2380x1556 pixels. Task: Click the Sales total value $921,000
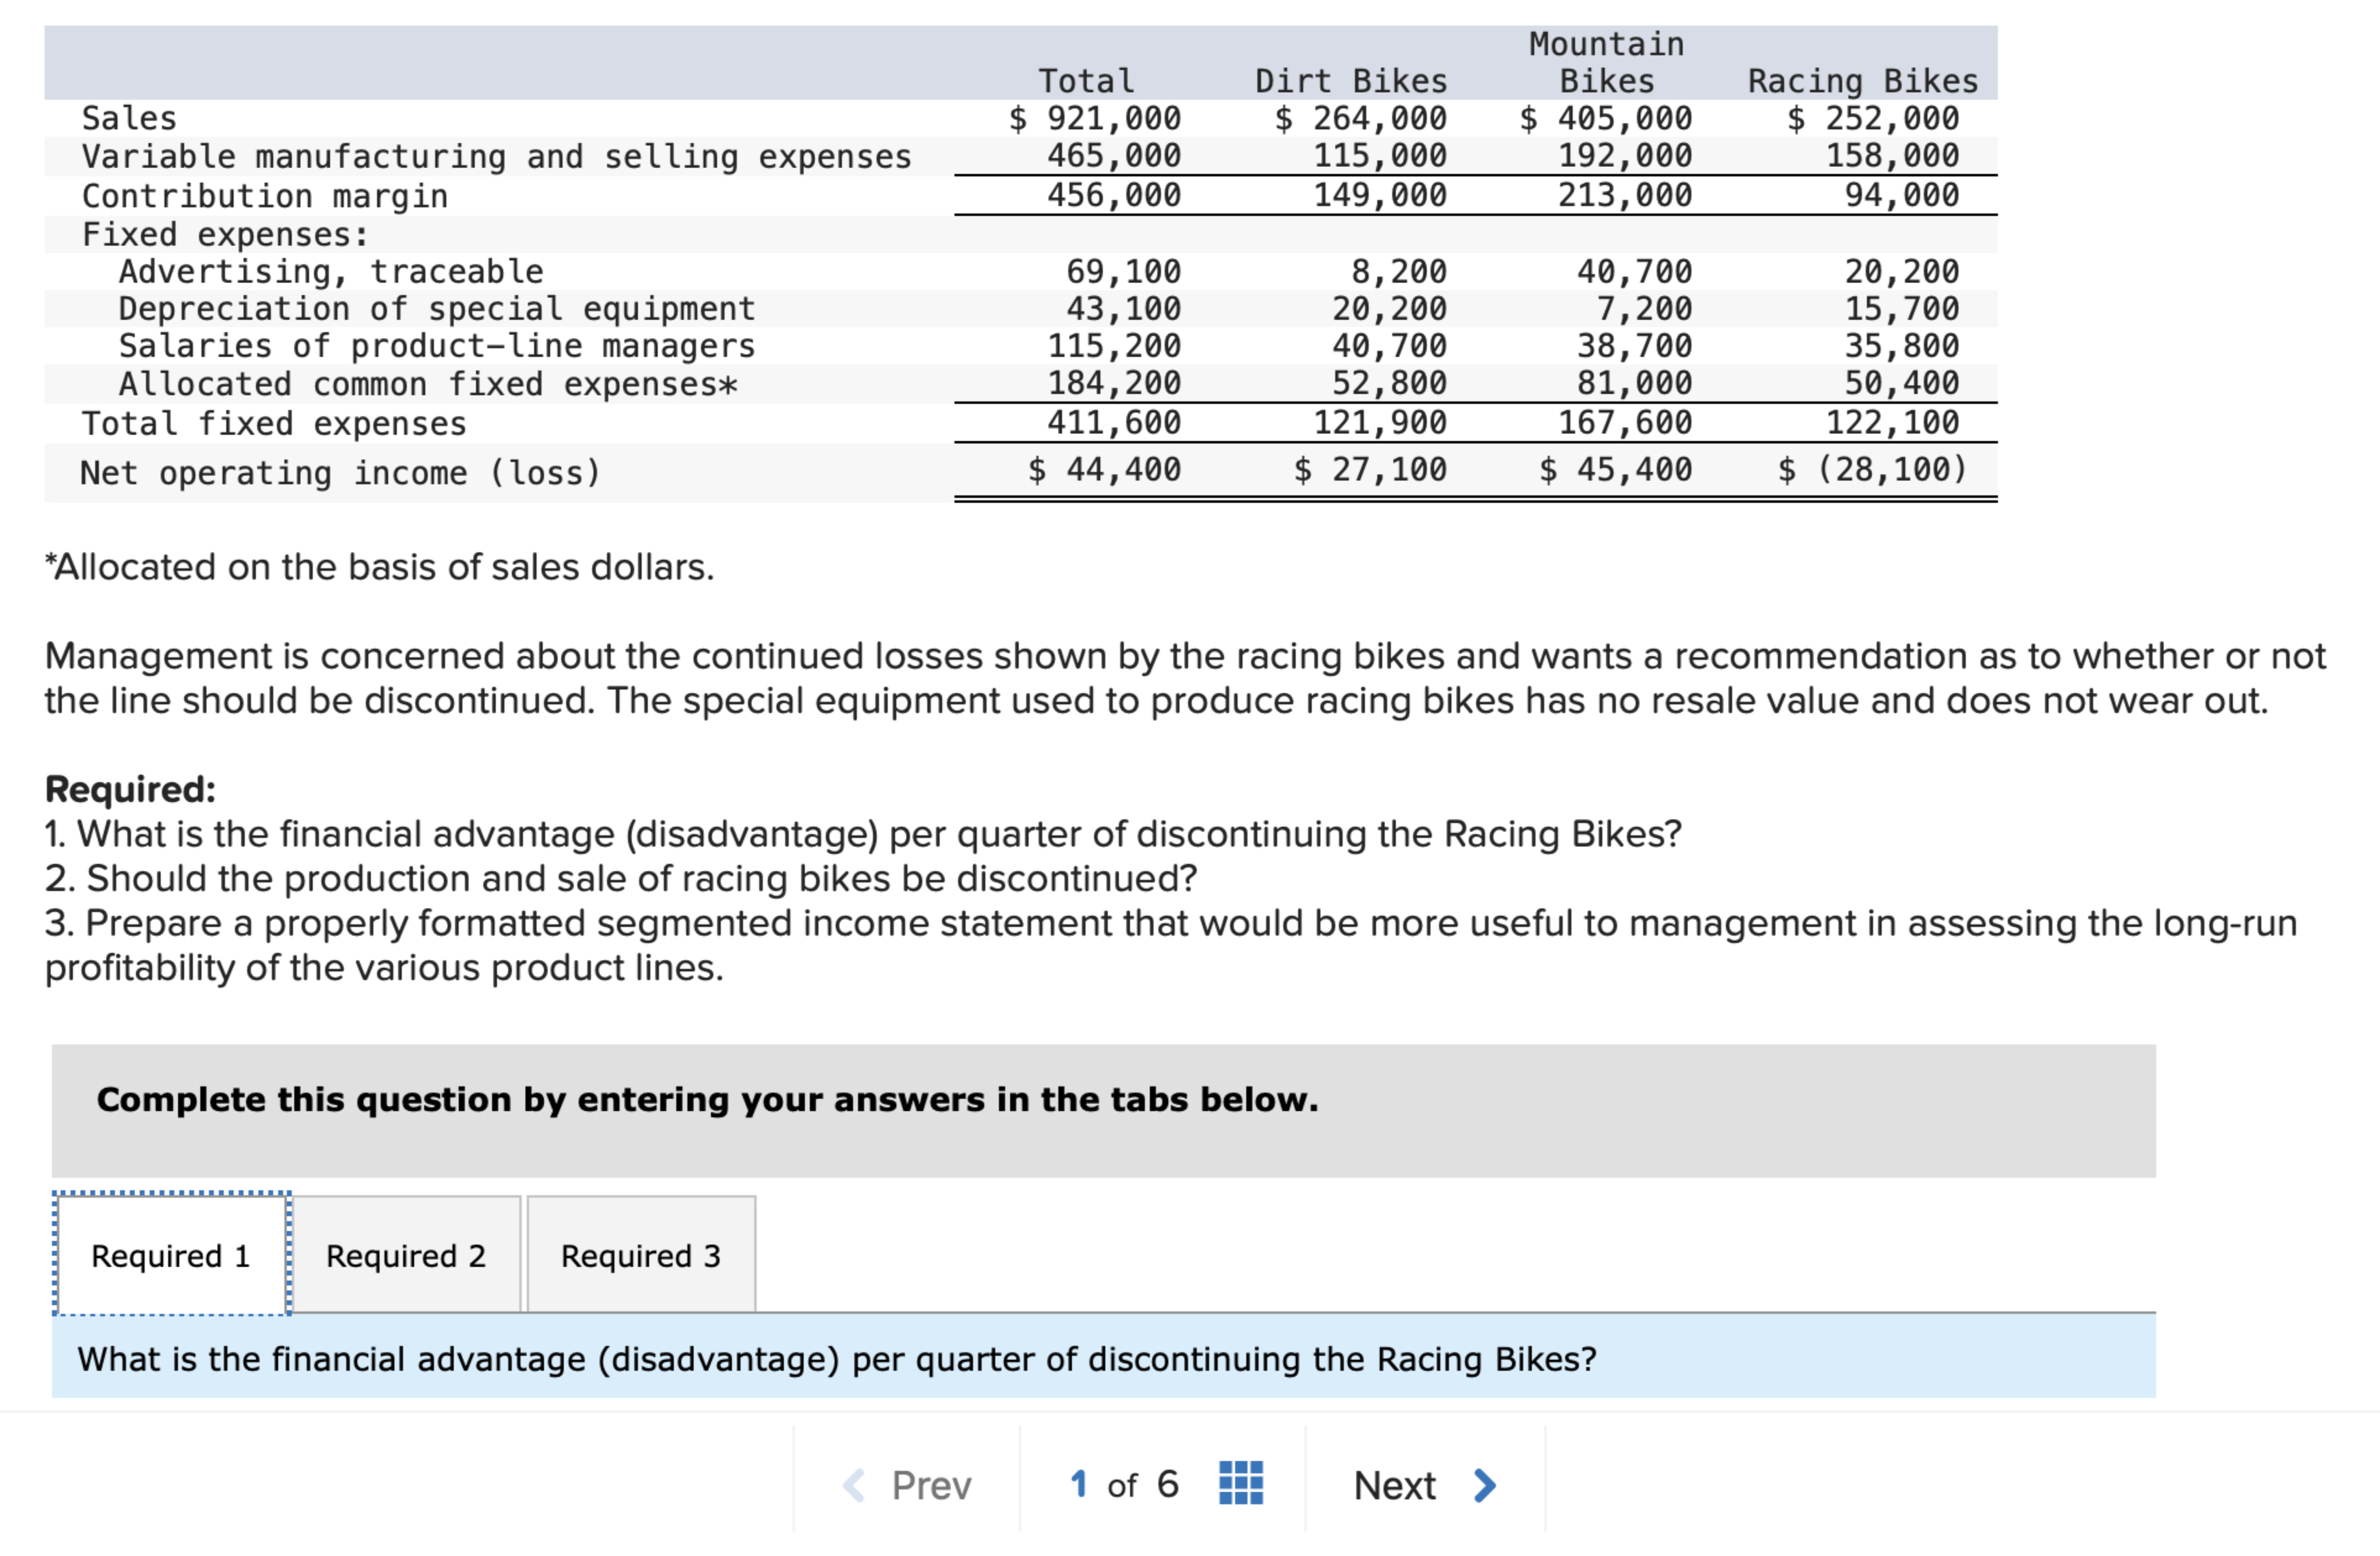pyautogui.click(x=1095, y=117)
